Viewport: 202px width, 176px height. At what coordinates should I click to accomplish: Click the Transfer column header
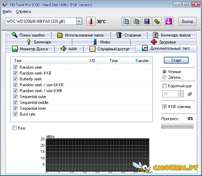click(x=135, y=60)
